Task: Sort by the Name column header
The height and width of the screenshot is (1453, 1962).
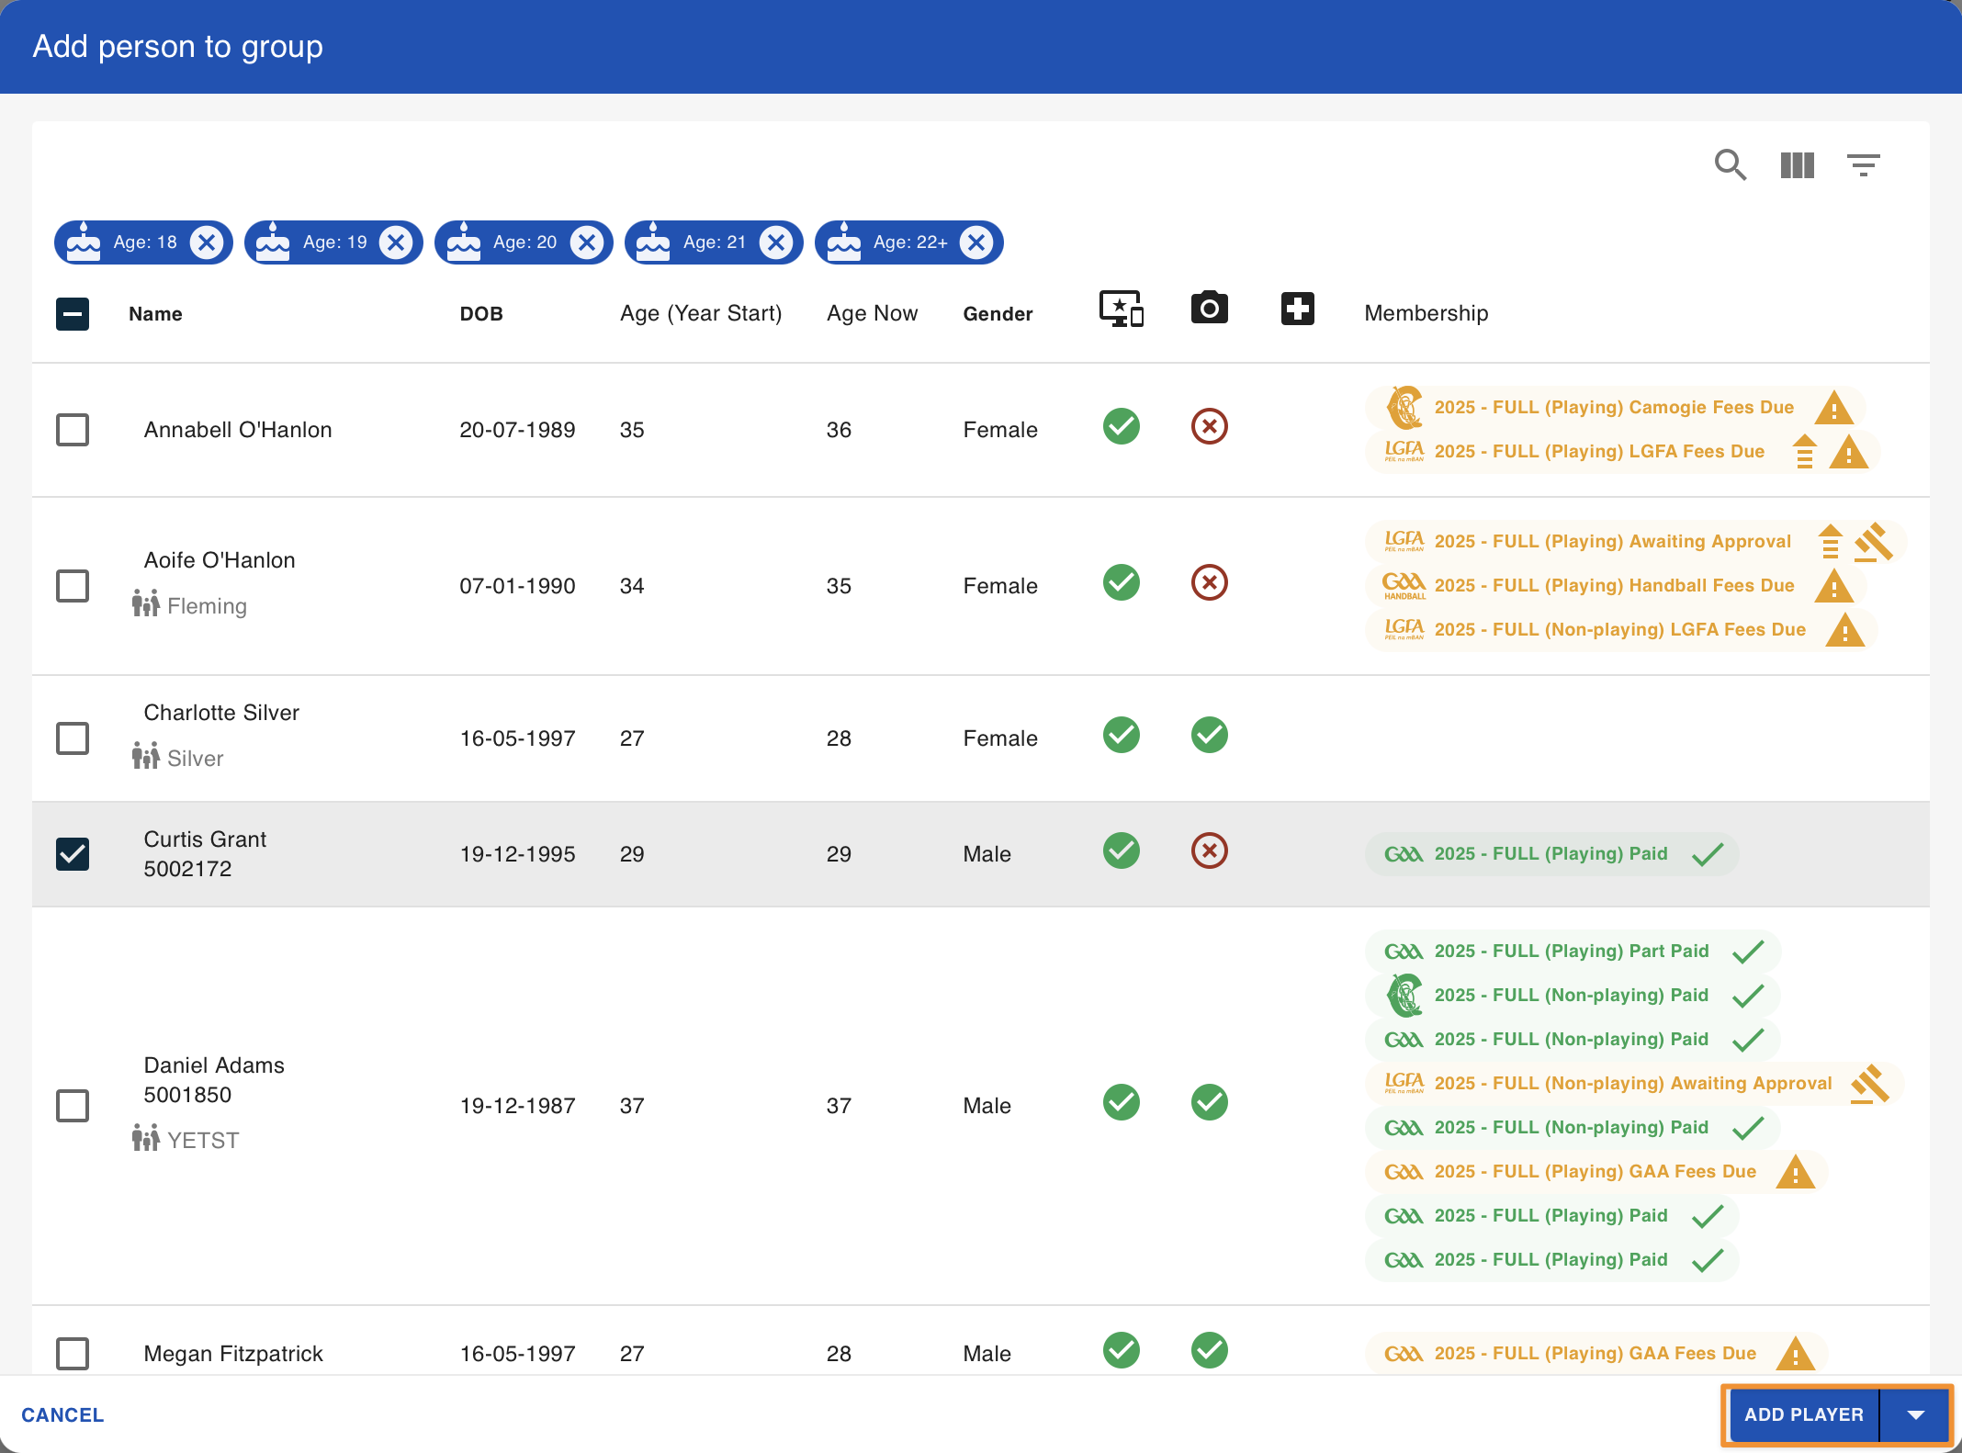Action: 155,314
